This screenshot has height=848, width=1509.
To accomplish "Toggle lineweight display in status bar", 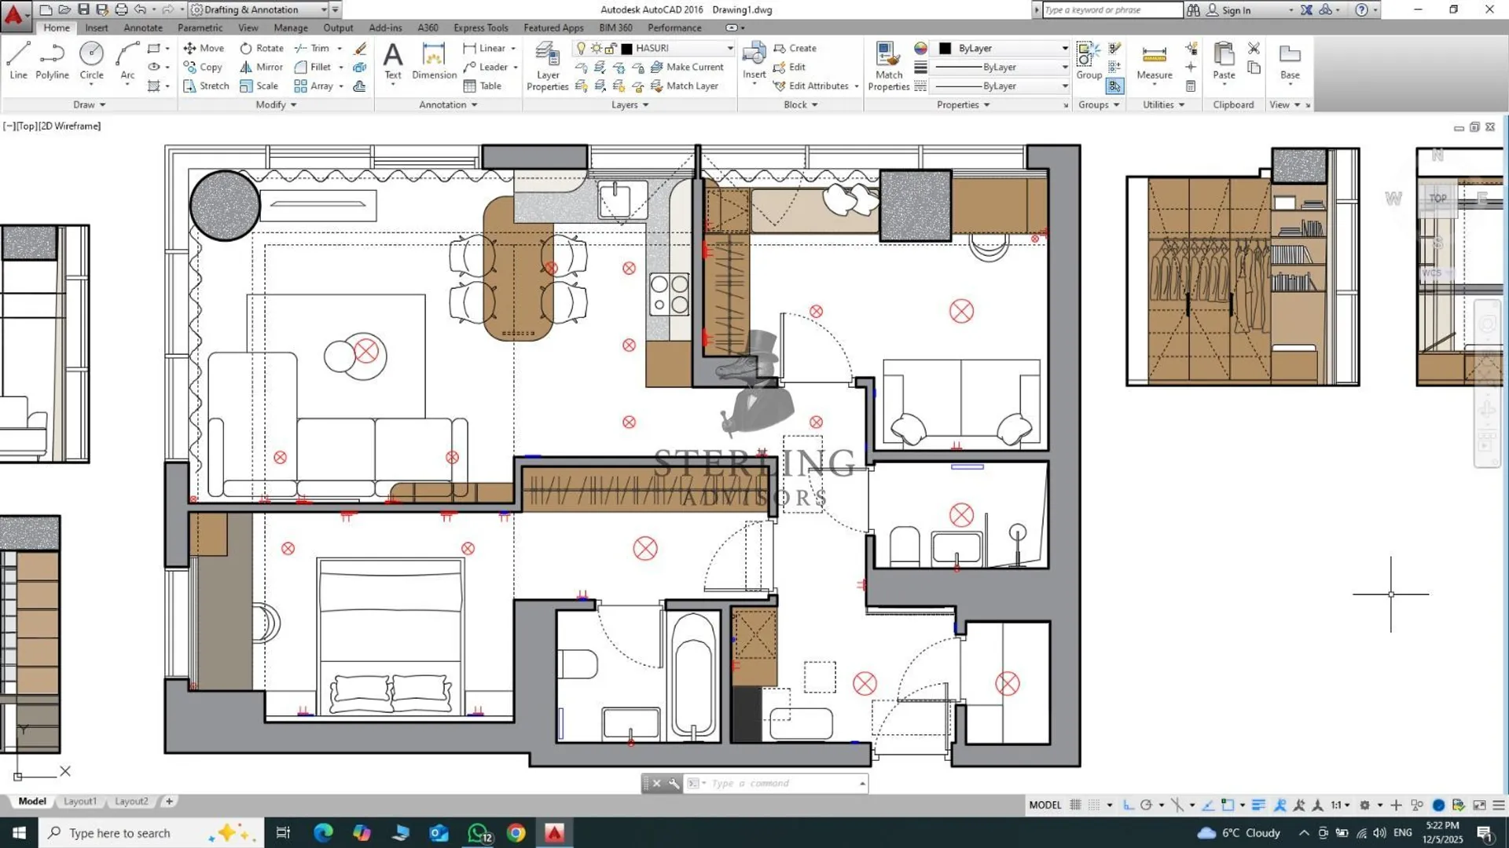I will coord(1257,805).
